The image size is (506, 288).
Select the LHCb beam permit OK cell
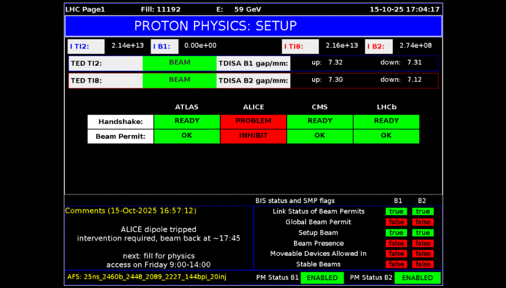click(386, 136)
